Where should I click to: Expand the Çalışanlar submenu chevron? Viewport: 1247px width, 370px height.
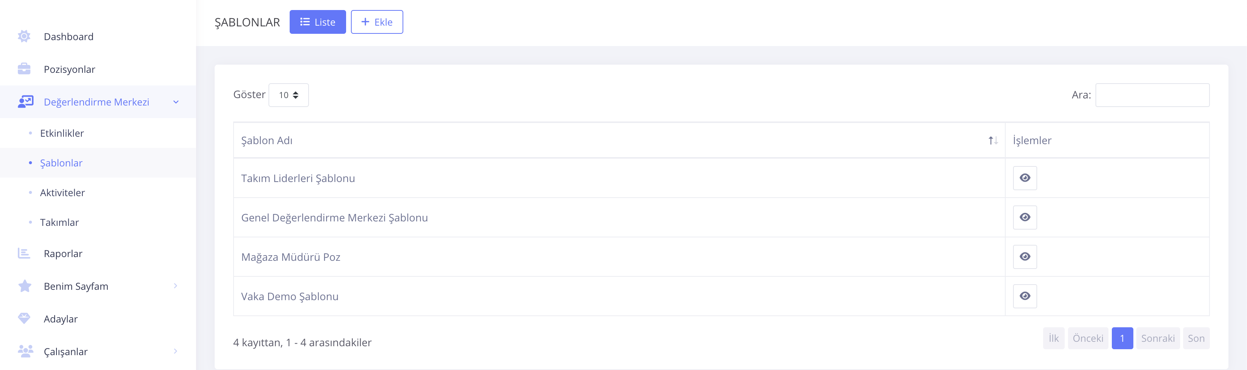click(x=176, y=351)
